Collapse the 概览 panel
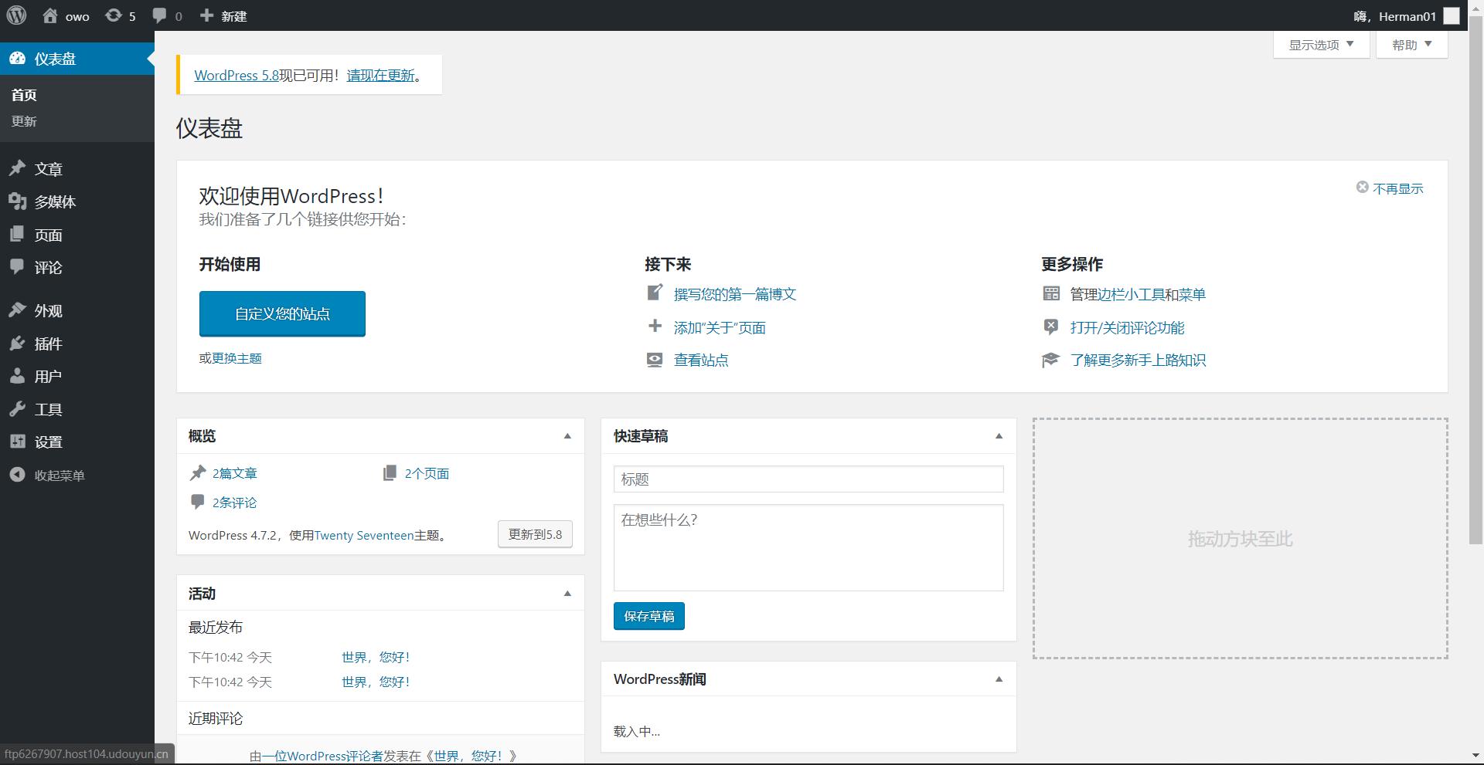 tap(568, 435)
